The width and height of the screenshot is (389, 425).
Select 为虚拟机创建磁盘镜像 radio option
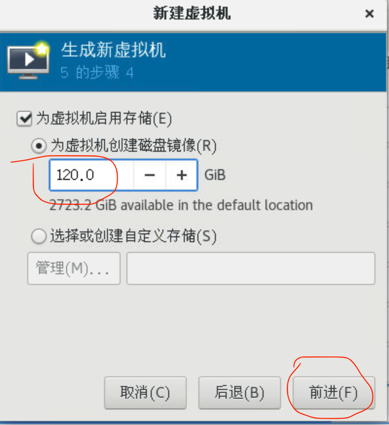39,145
